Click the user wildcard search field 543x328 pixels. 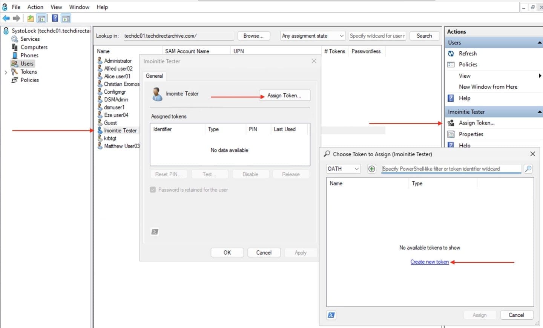coord(377,36)
